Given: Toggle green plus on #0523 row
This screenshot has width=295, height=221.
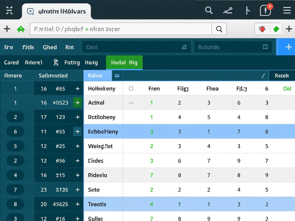Looking at the screenshot, I should 77,103.
